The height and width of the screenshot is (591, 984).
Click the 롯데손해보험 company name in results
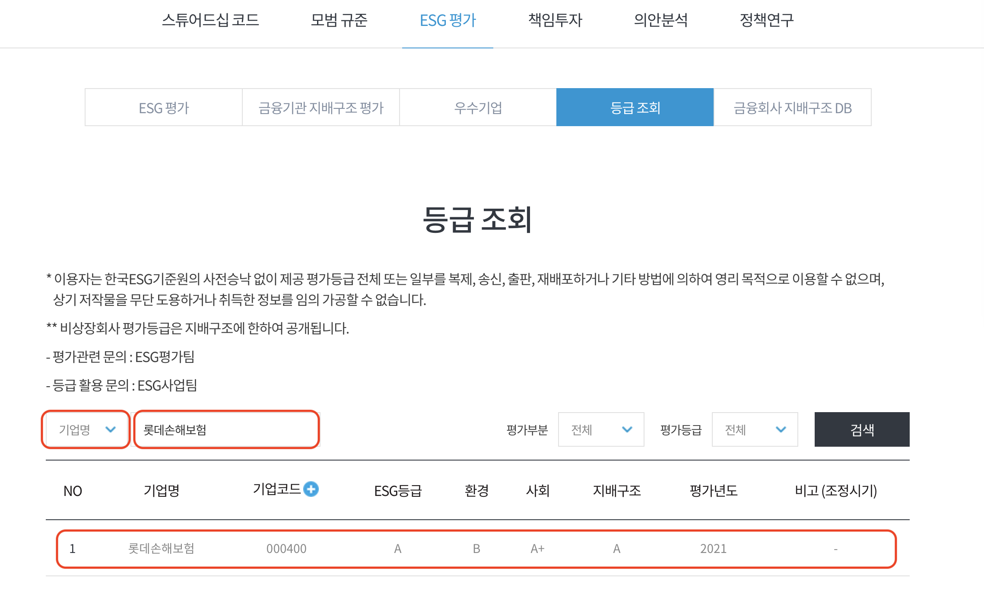[162, 549]
